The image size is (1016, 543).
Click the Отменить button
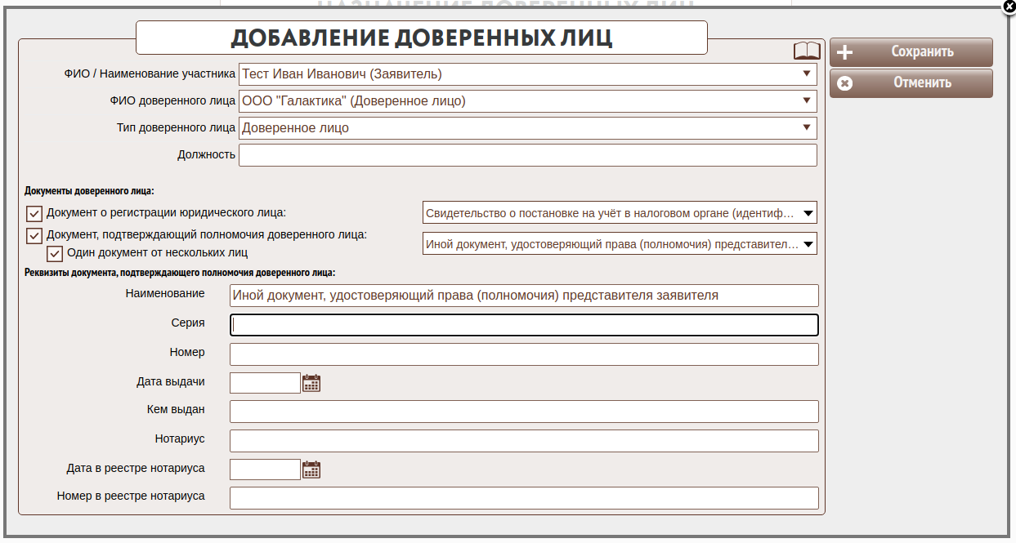coord(911,83)
